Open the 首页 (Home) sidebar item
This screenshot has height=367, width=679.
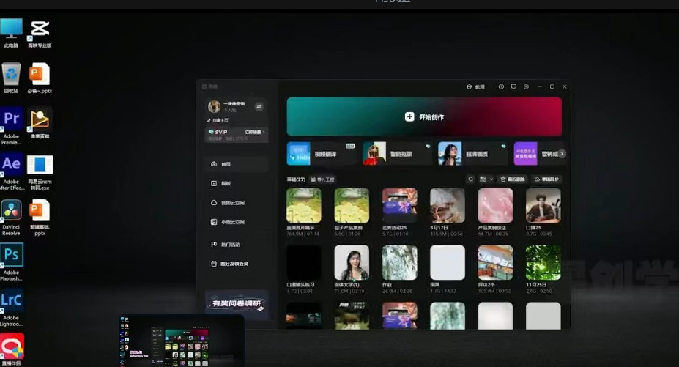(226, 164)
